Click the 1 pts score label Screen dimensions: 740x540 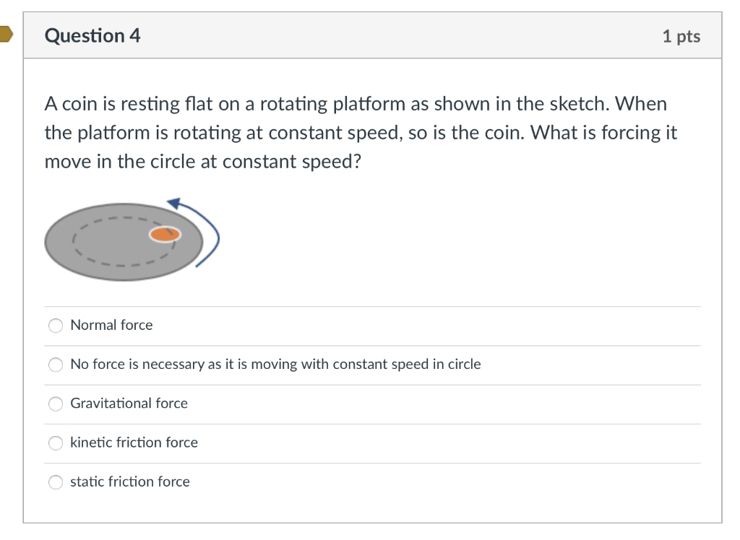681,36
